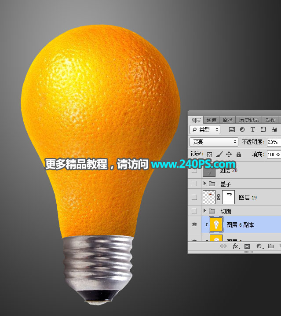The height and width of the screenshot is (316, 281).
Task: Switch to the 历史记录 tab
Action: 249,120
